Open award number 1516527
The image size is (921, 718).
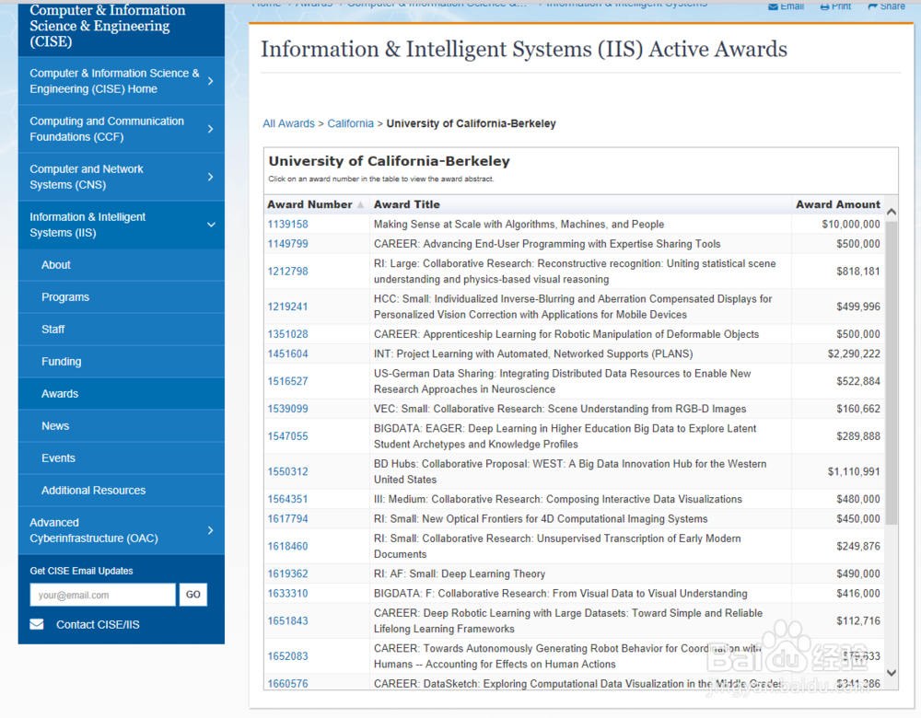tap(287, 381)
